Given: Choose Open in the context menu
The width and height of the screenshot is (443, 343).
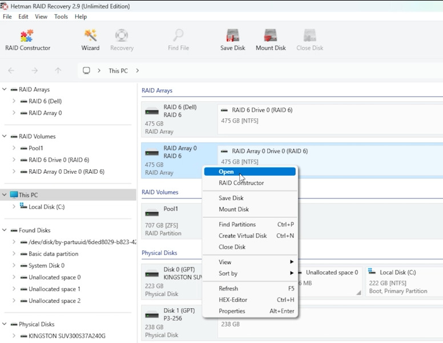Looking at the screenshot, I should (249, 171).
